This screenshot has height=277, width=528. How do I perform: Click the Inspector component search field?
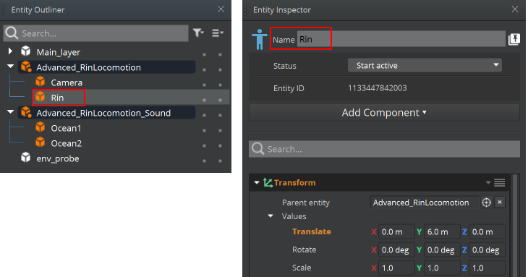click(384, 149)
